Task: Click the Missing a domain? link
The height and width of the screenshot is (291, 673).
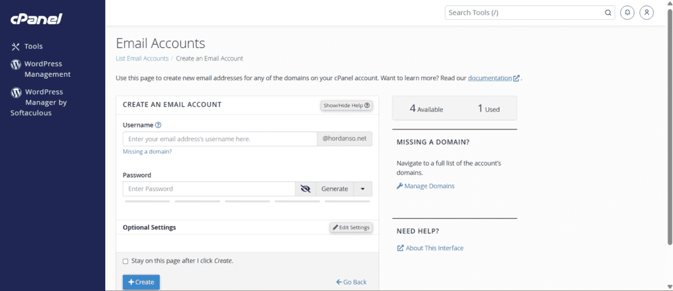Action: (147, 152)
